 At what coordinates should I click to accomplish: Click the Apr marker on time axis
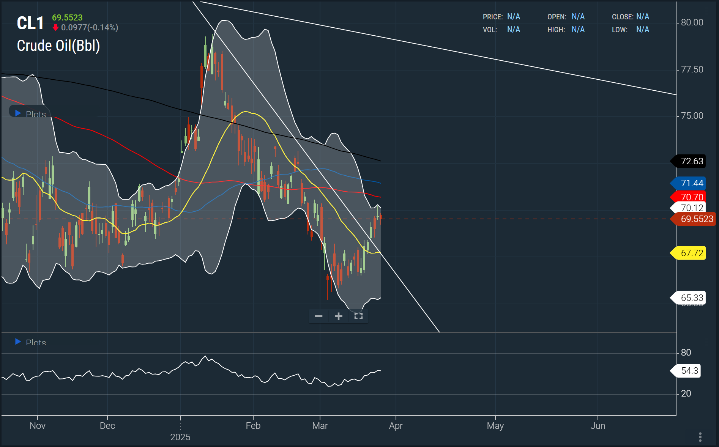coord(396,426)
